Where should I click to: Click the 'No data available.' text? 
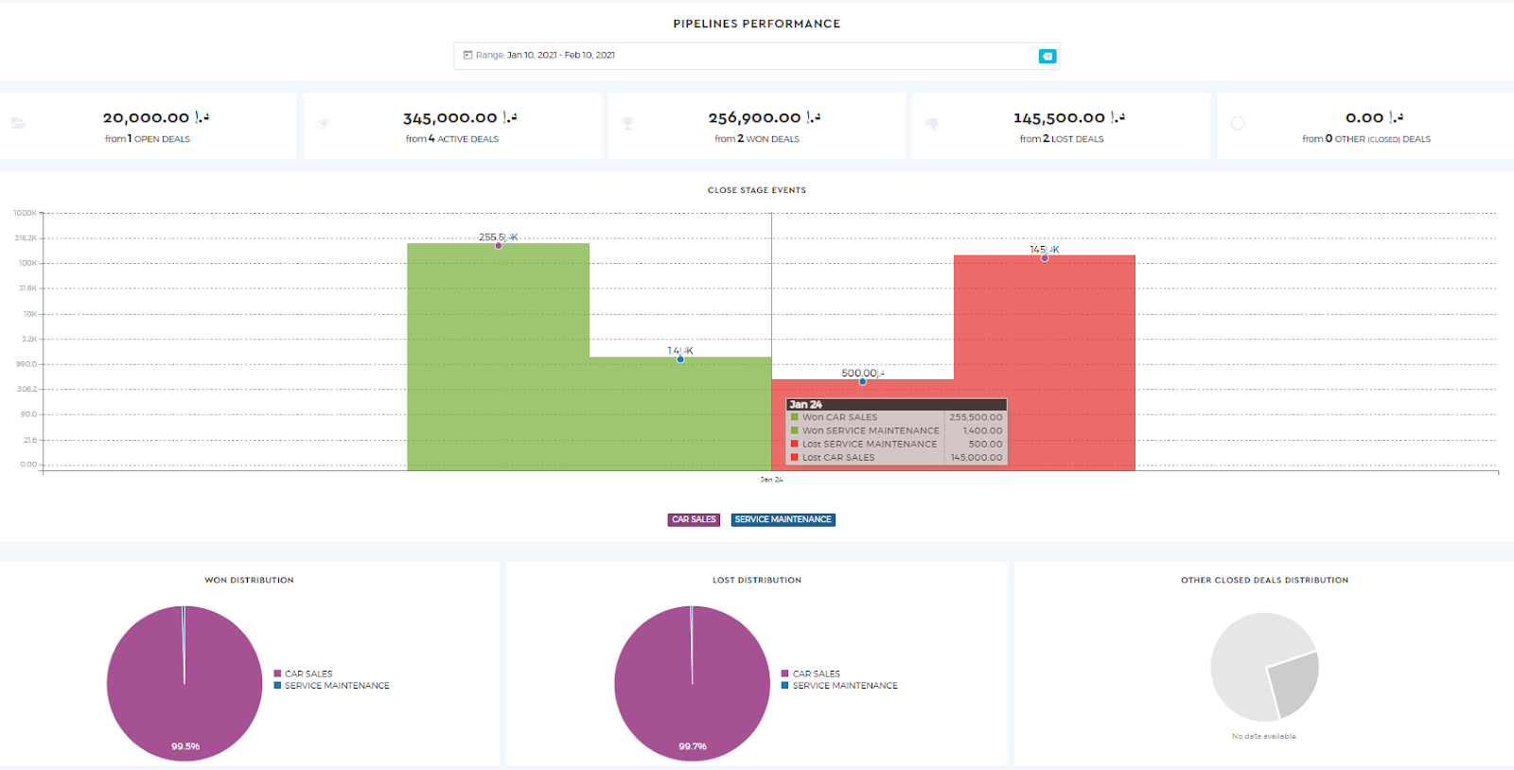click(x=1264, y=736)
